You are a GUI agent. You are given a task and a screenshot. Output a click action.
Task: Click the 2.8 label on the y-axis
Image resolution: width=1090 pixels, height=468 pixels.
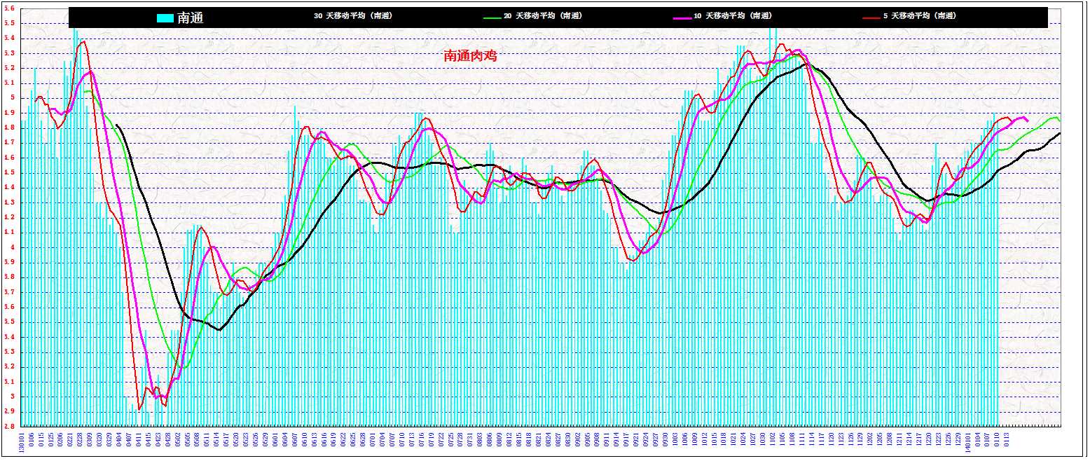(x=10, y=426)
